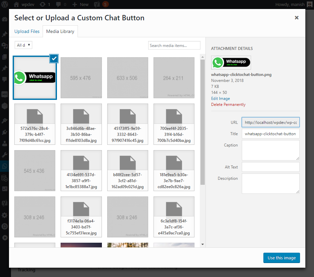Click the New plus item
314x277 pixels.
pos(80,4)
